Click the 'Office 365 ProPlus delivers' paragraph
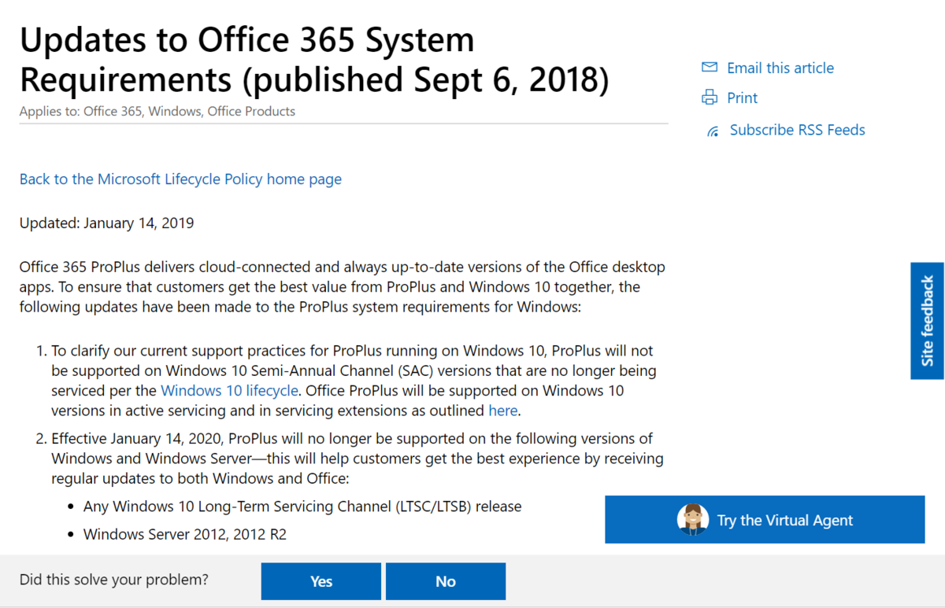 tap(343, 287)
